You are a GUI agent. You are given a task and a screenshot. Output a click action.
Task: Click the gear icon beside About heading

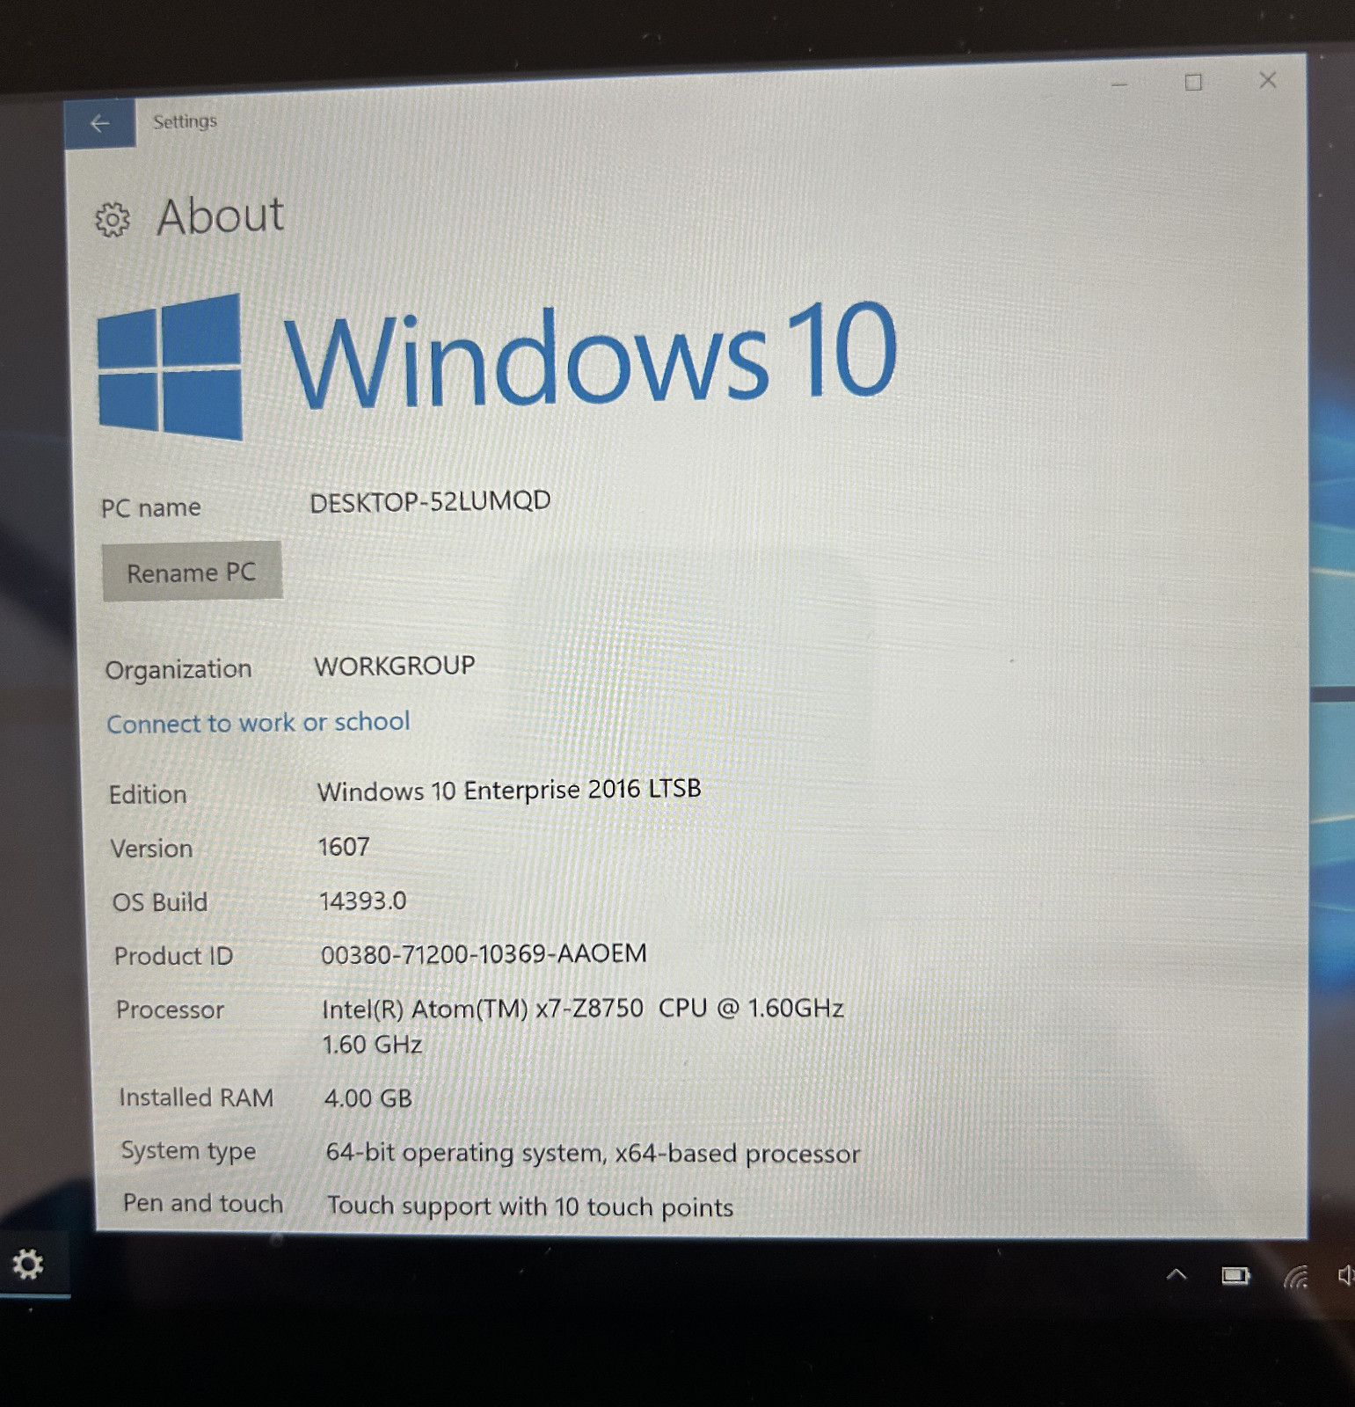113,220
